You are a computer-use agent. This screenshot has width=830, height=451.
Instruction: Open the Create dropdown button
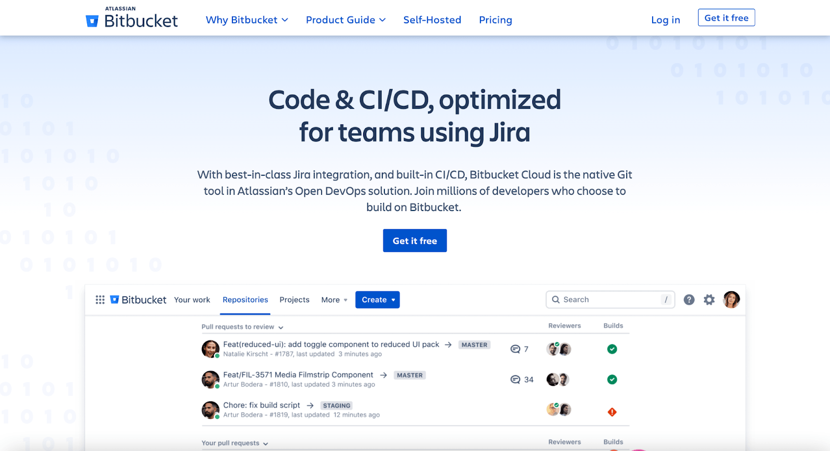pyautogui.click(x=378, y=300)
